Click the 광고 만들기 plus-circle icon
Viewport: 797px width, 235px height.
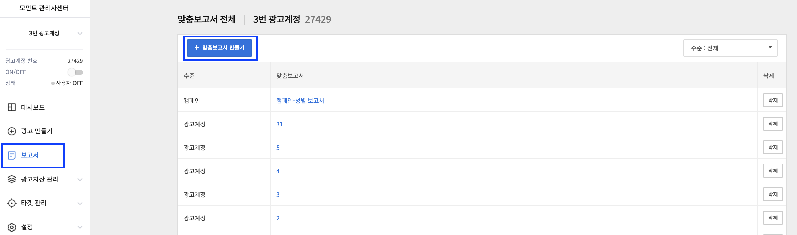[12, 131]
